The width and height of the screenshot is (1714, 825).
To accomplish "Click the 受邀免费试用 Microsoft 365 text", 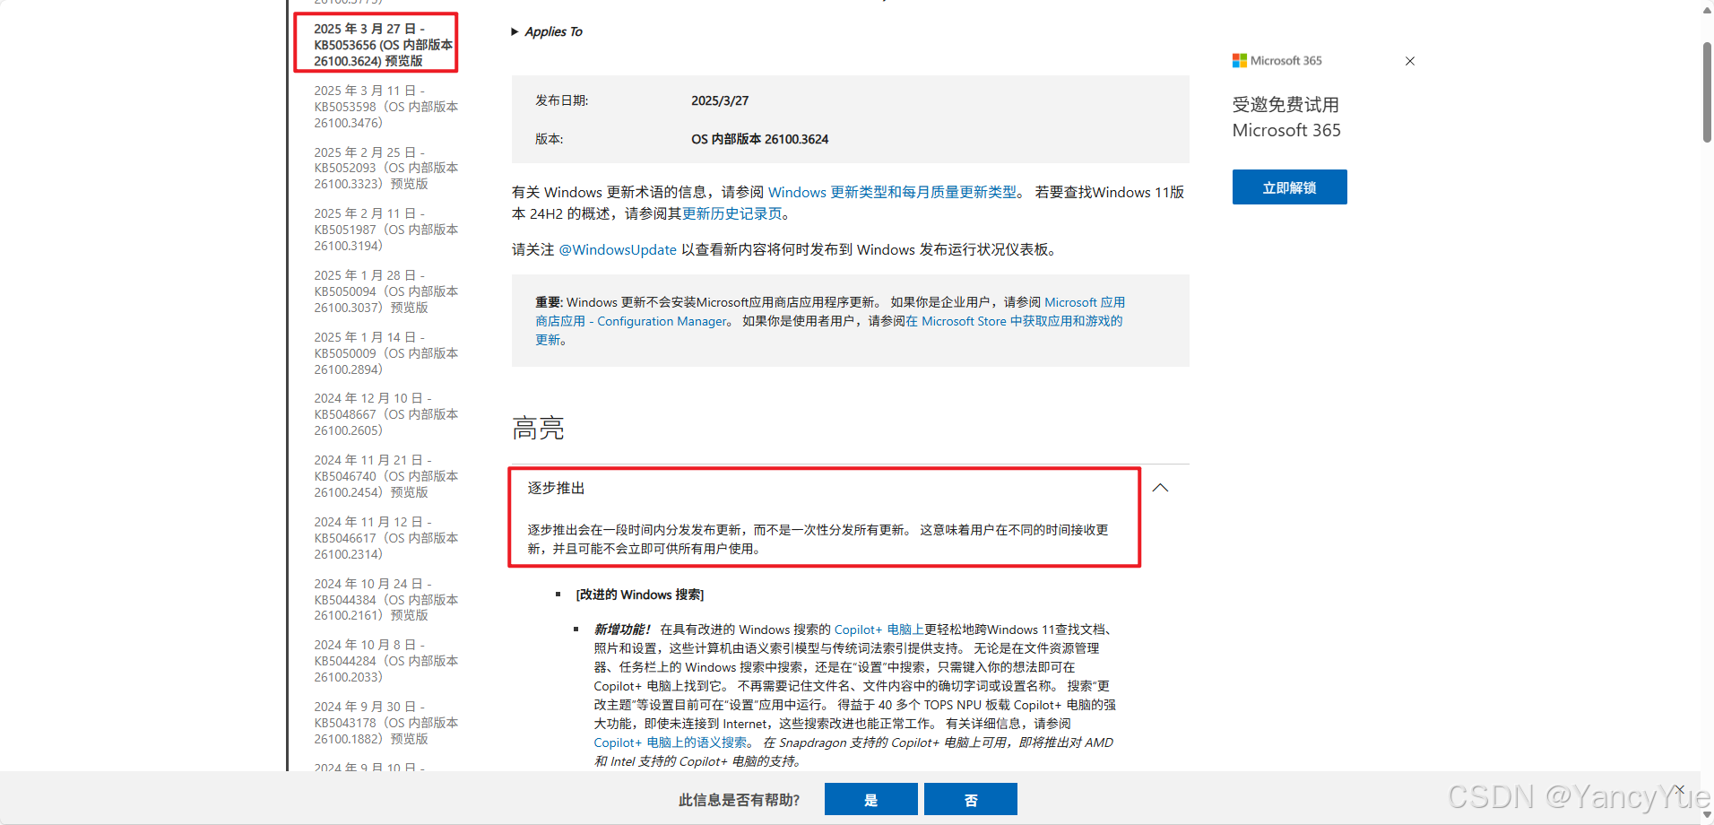I will click(x=1286, y=117).
